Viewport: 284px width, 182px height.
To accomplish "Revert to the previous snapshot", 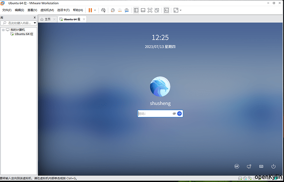I will click(119, 10).
